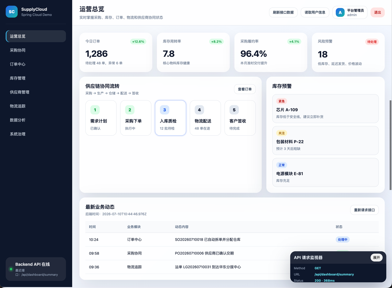392x288 pixels.
Task: Go to 订单中心 in the sidebar
Action: [x=36, y=64]
